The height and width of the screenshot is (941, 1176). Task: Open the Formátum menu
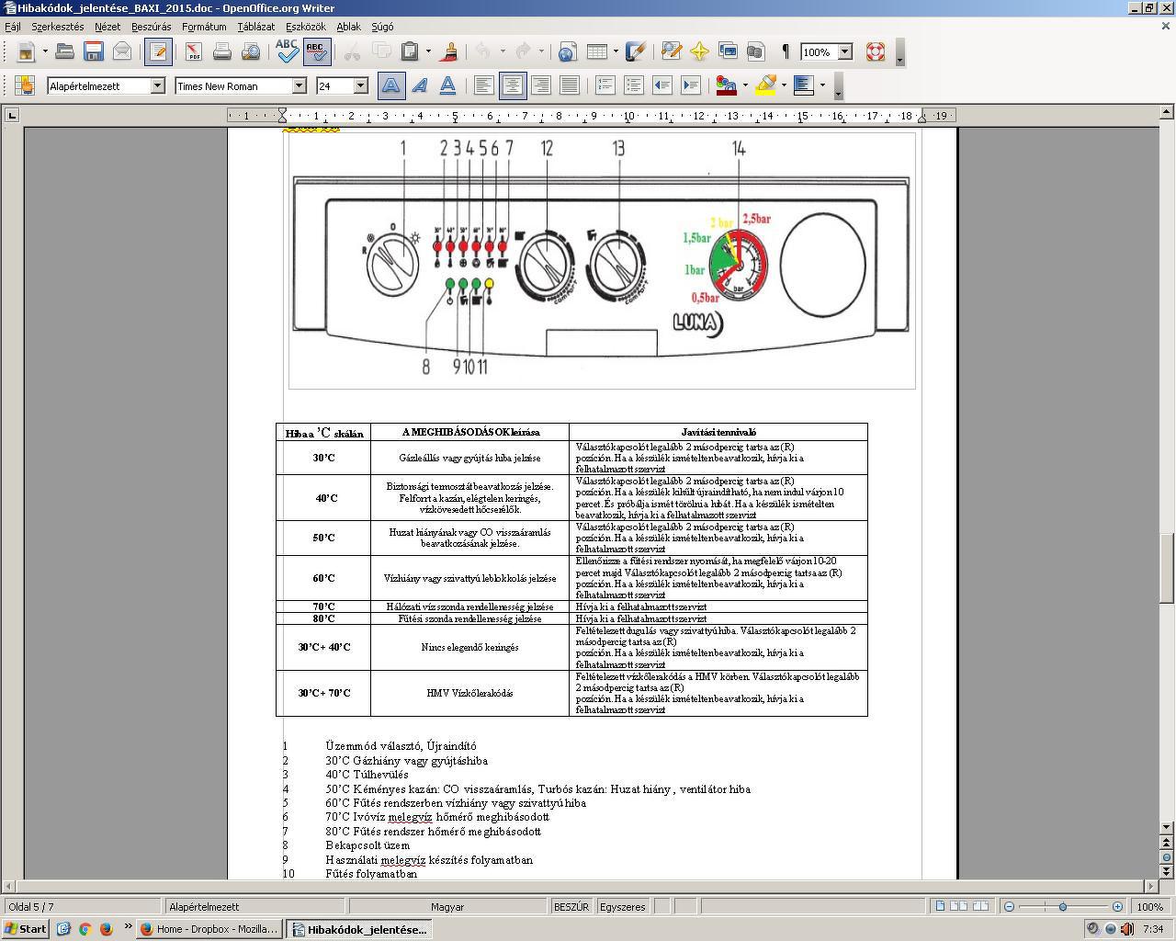click(x=204, y=27)
